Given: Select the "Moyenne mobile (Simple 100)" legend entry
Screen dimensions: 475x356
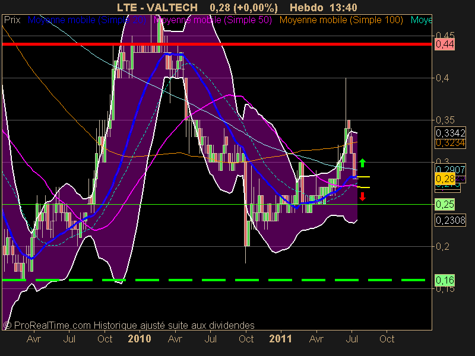Looking at the screenshot, I should point(341,20).
